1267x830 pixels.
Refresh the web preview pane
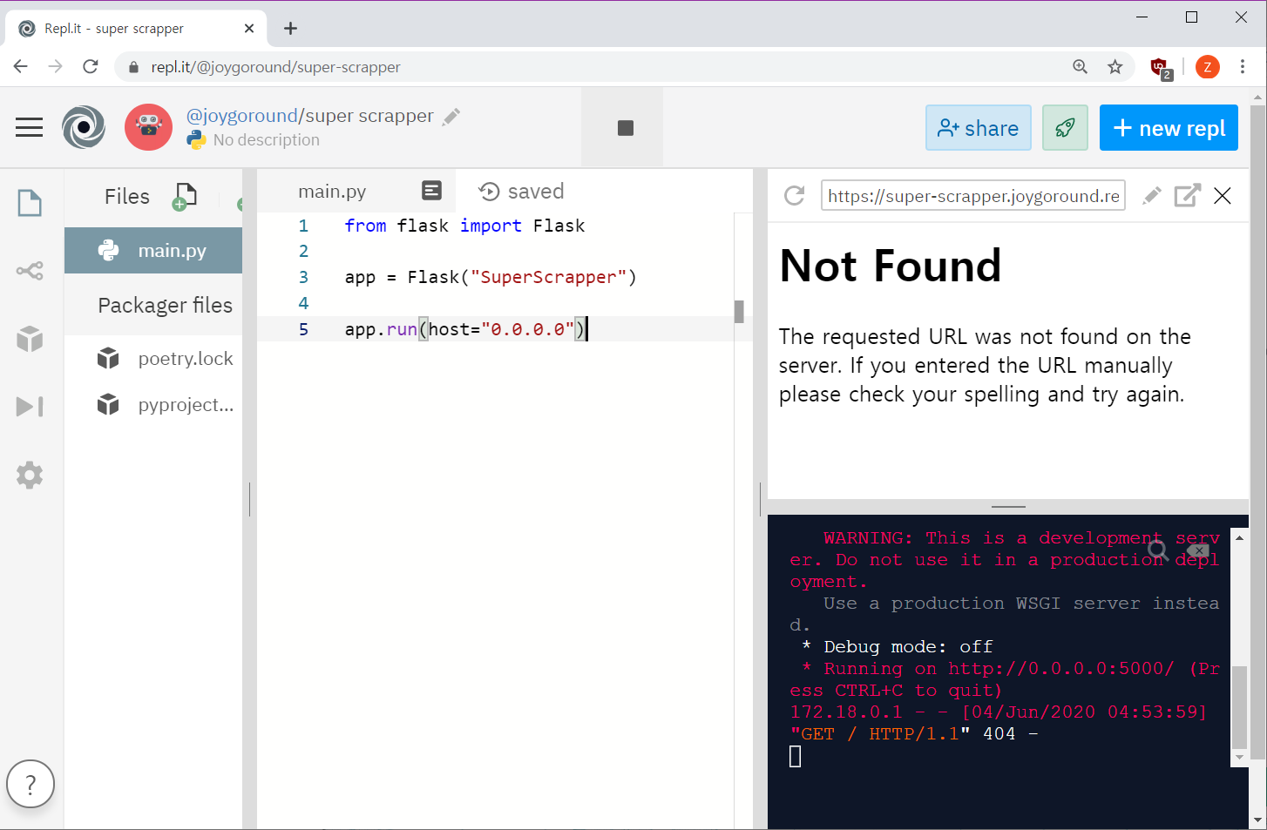tap(794, 196)
